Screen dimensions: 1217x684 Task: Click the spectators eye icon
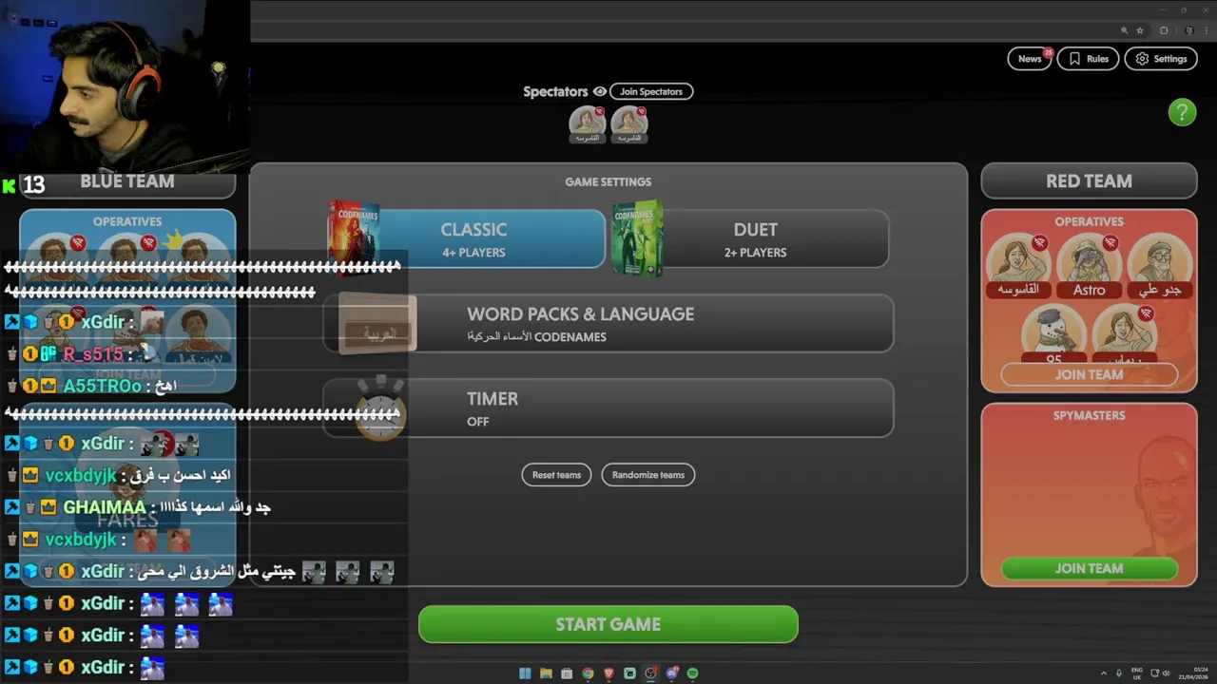tap(599, 92)
